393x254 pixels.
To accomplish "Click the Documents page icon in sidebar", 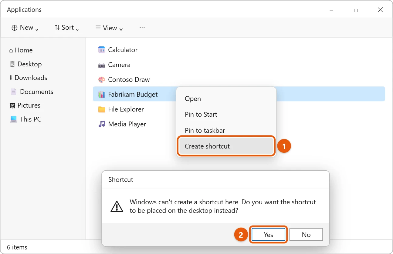I will tap(13, 92).
